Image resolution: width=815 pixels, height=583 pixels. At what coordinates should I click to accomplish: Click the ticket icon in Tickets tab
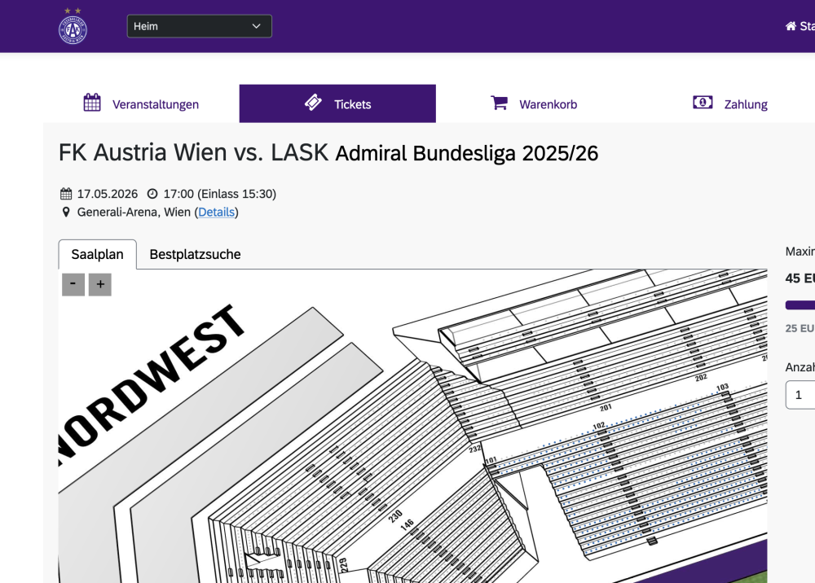[313, 103]
